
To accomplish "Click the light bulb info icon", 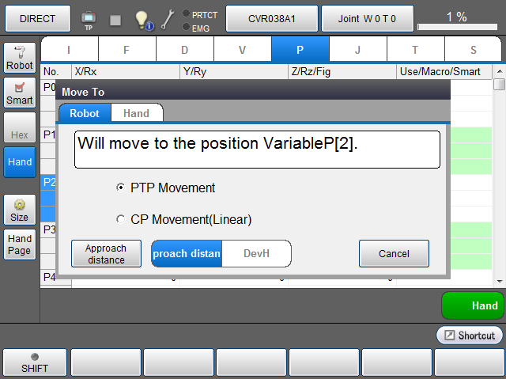I will tap(142, 19).
